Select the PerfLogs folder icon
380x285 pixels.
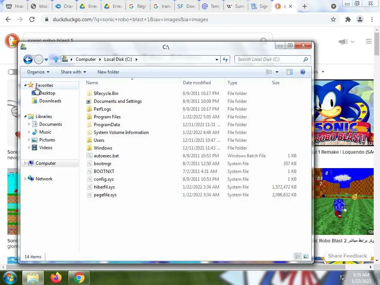tap(89, 109)
